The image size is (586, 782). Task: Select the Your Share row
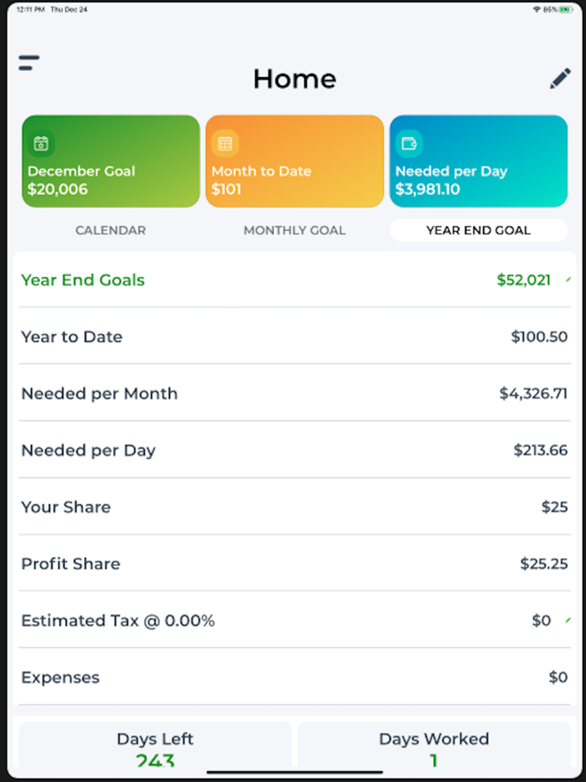(x=294, y=507)
